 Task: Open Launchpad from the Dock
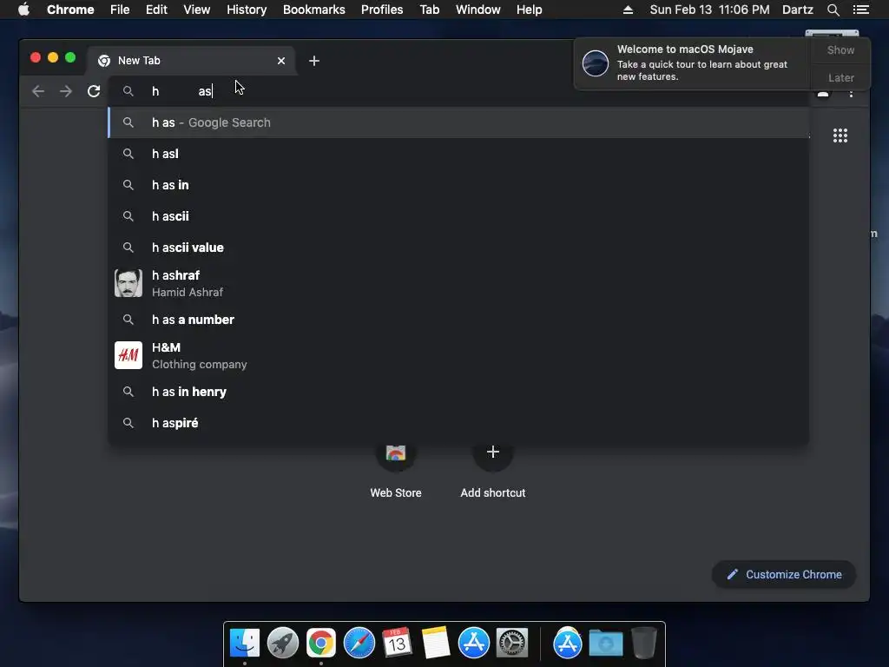click(x=282, y=644)
